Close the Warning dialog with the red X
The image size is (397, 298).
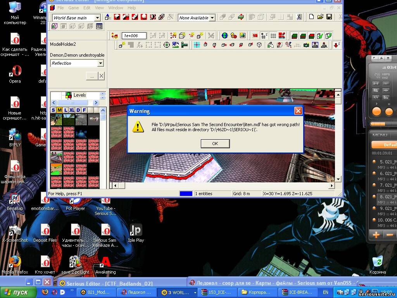(x=298, y=111)
